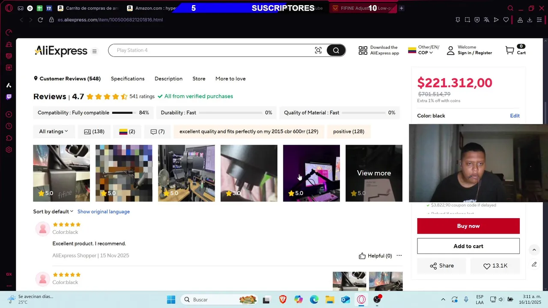The image size is (548, 308).
Task: Open View more review photos
Action: coord(374,173)
